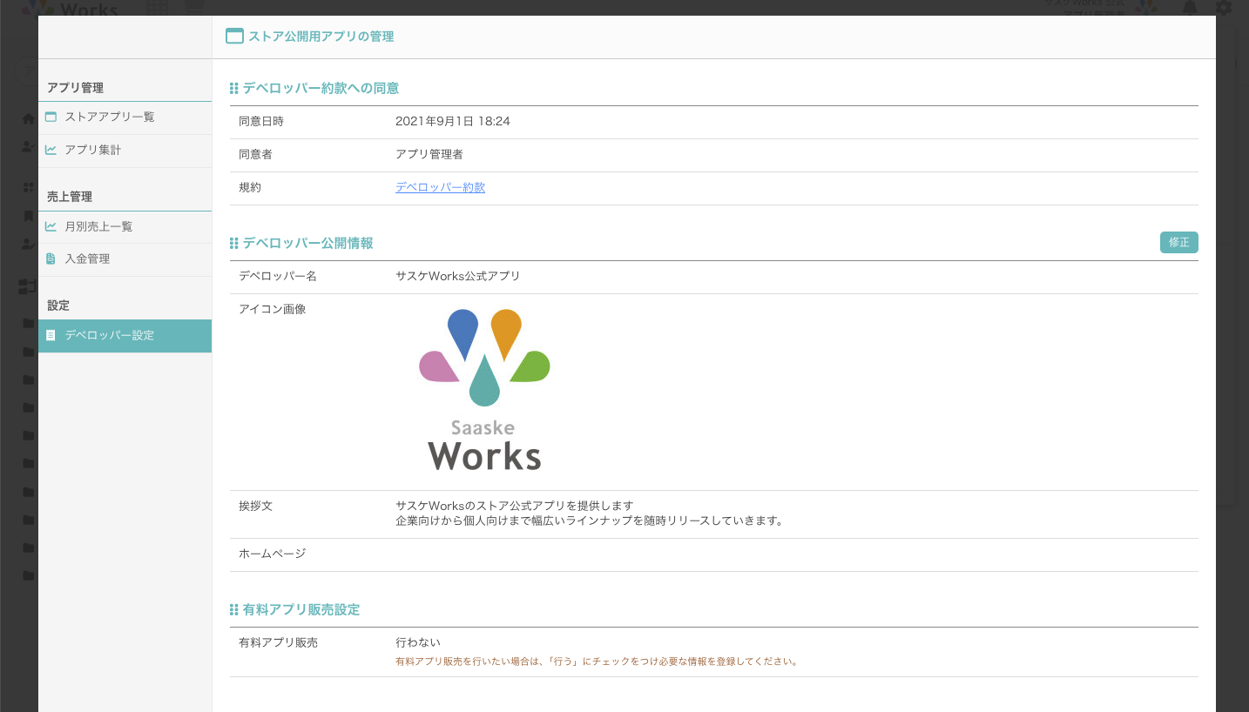The width and height of the screenshot is (1249, 712).
Task: Click the Saaske Works icon image
Action: pyautogui.click(x=484, y=390)
